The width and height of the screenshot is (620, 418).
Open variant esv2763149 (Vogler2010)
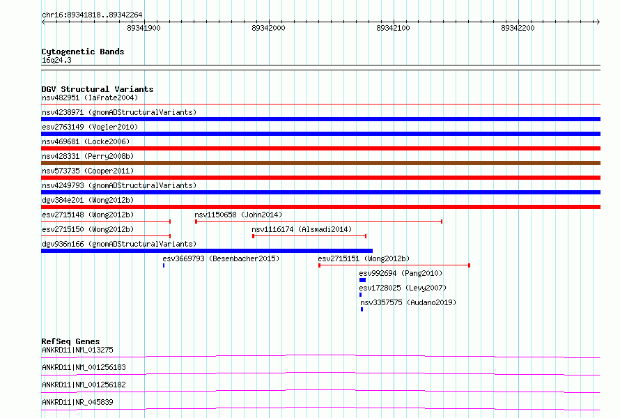[x=90, y=127]
